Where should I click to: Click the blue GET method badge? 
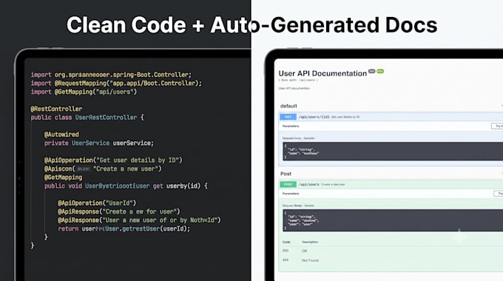pos(288,117)
